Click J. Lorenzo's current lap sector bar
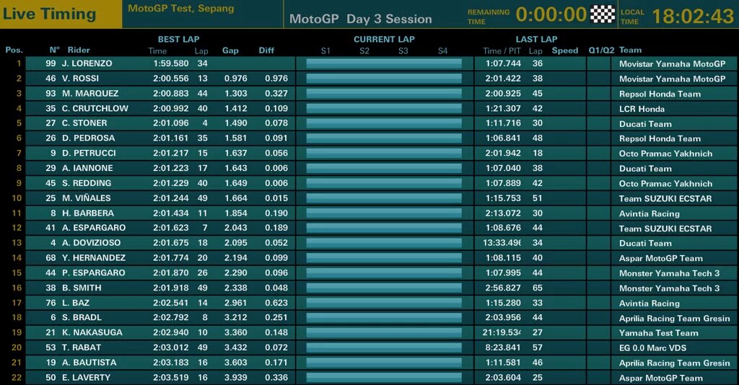 coord(384,63)
